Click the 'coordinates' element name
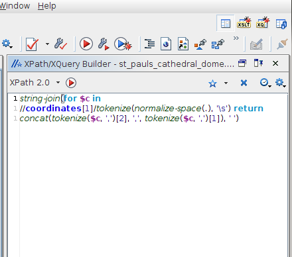Viewport: 292px width, 257px height. coord(54,108)
